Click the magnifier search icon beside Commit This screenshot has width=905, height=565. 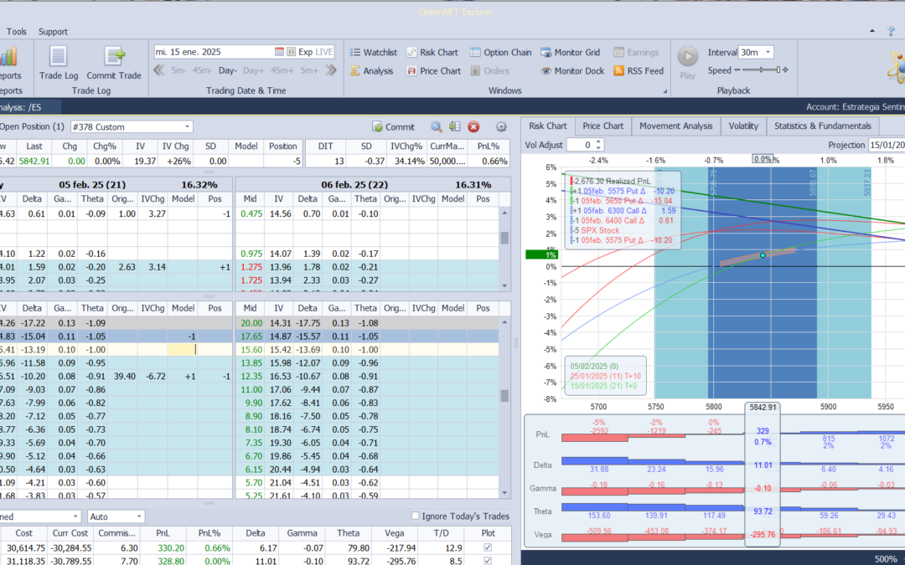click(x=437, y=127)
